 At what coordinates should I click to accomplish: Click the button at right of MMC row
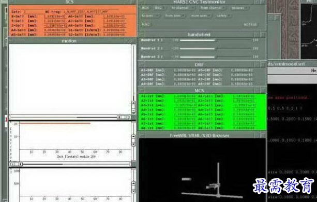coord(250,24)
